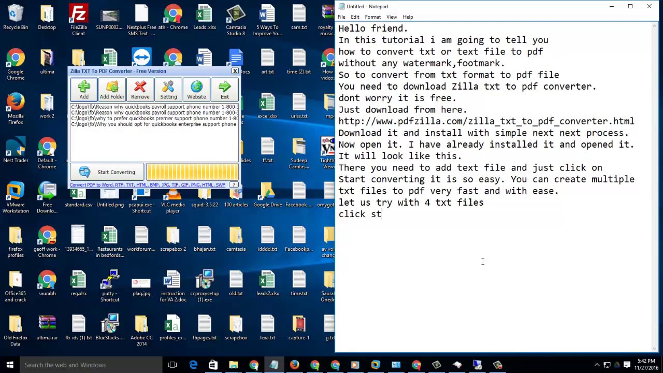This screenshot has height=373, width=663.
Task: Click the help question mark beside converter link
Action: 234,185
